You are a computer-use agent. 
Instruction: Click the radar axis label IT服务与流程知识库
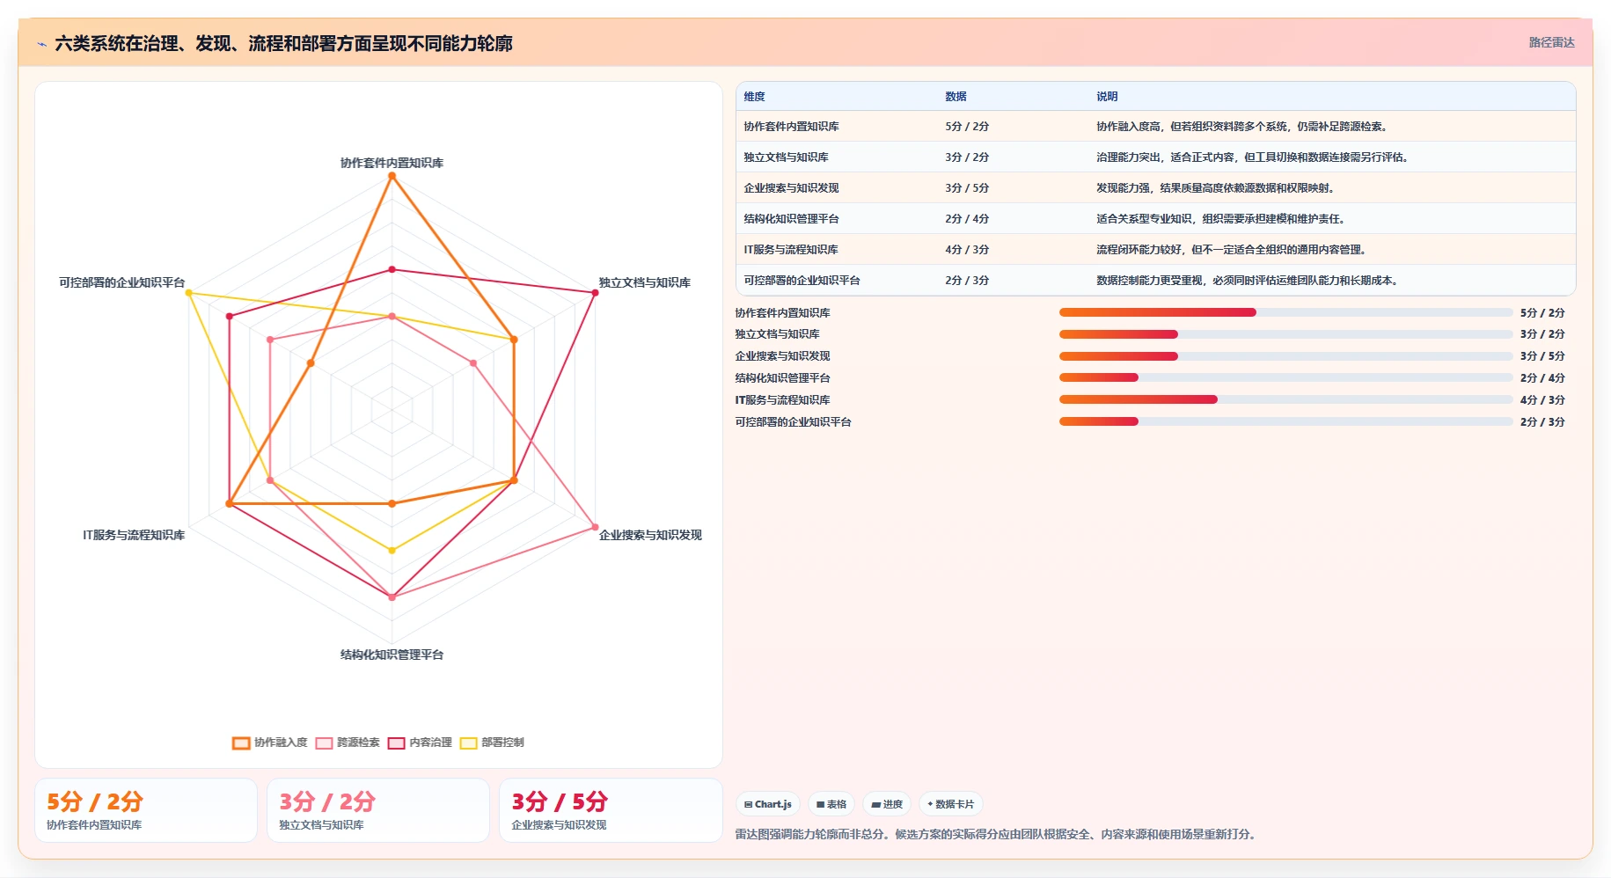(x=134, y=535)
